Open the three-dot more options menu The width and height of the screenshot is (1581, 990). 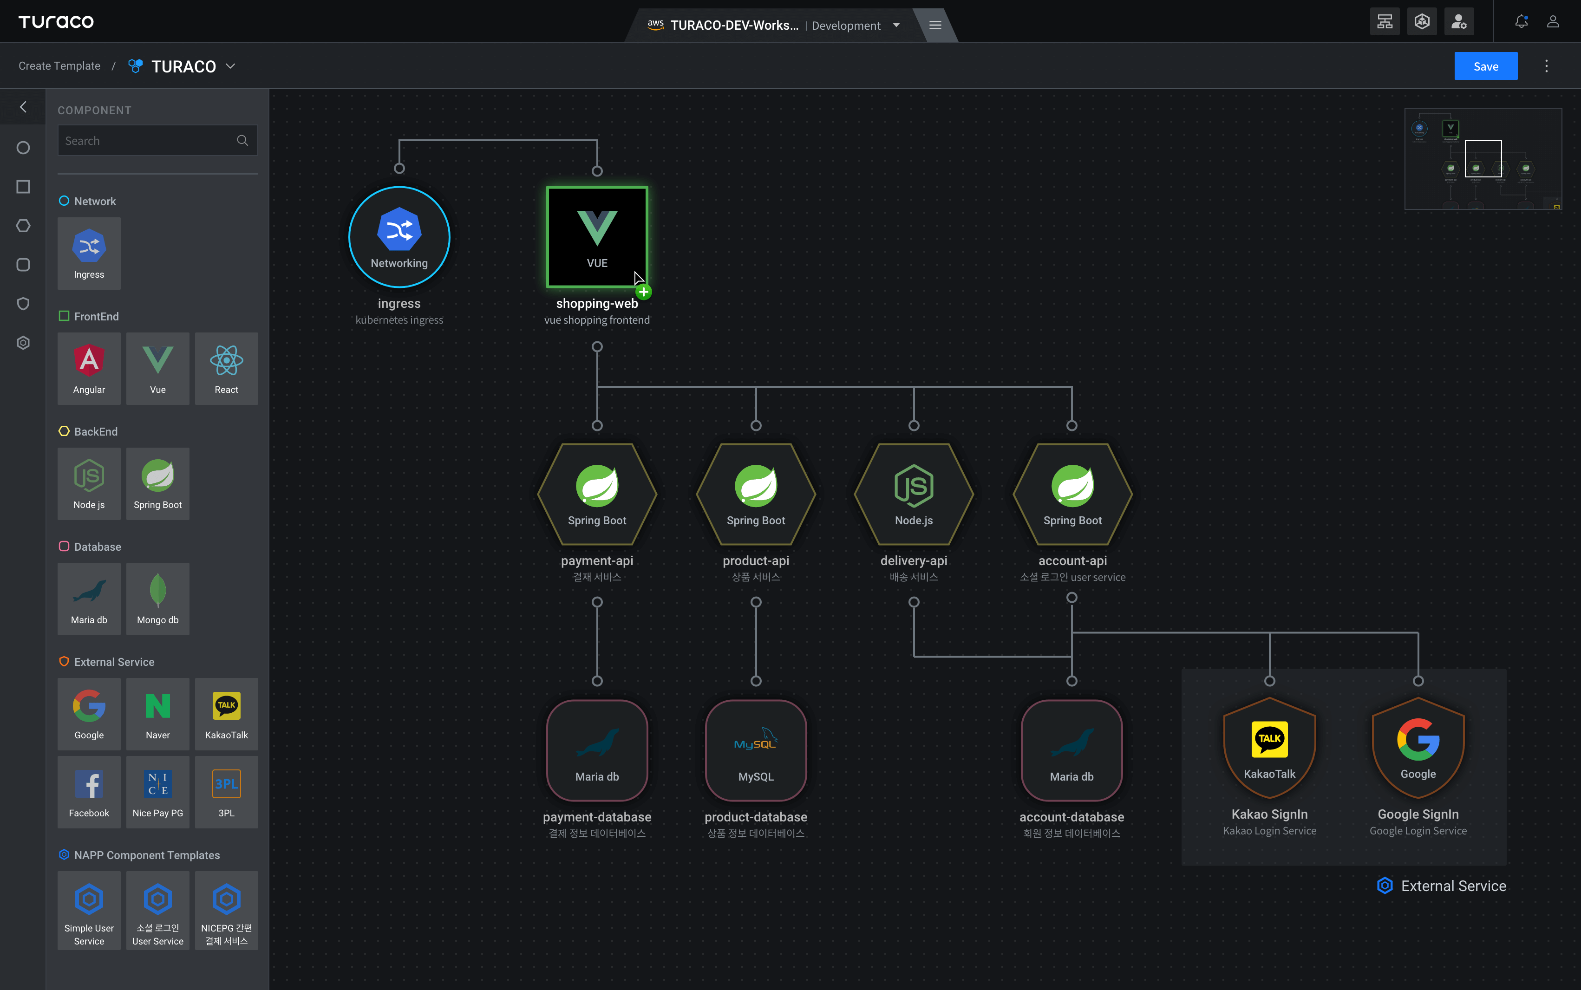pyautogui.click(x=1547, y=66)
